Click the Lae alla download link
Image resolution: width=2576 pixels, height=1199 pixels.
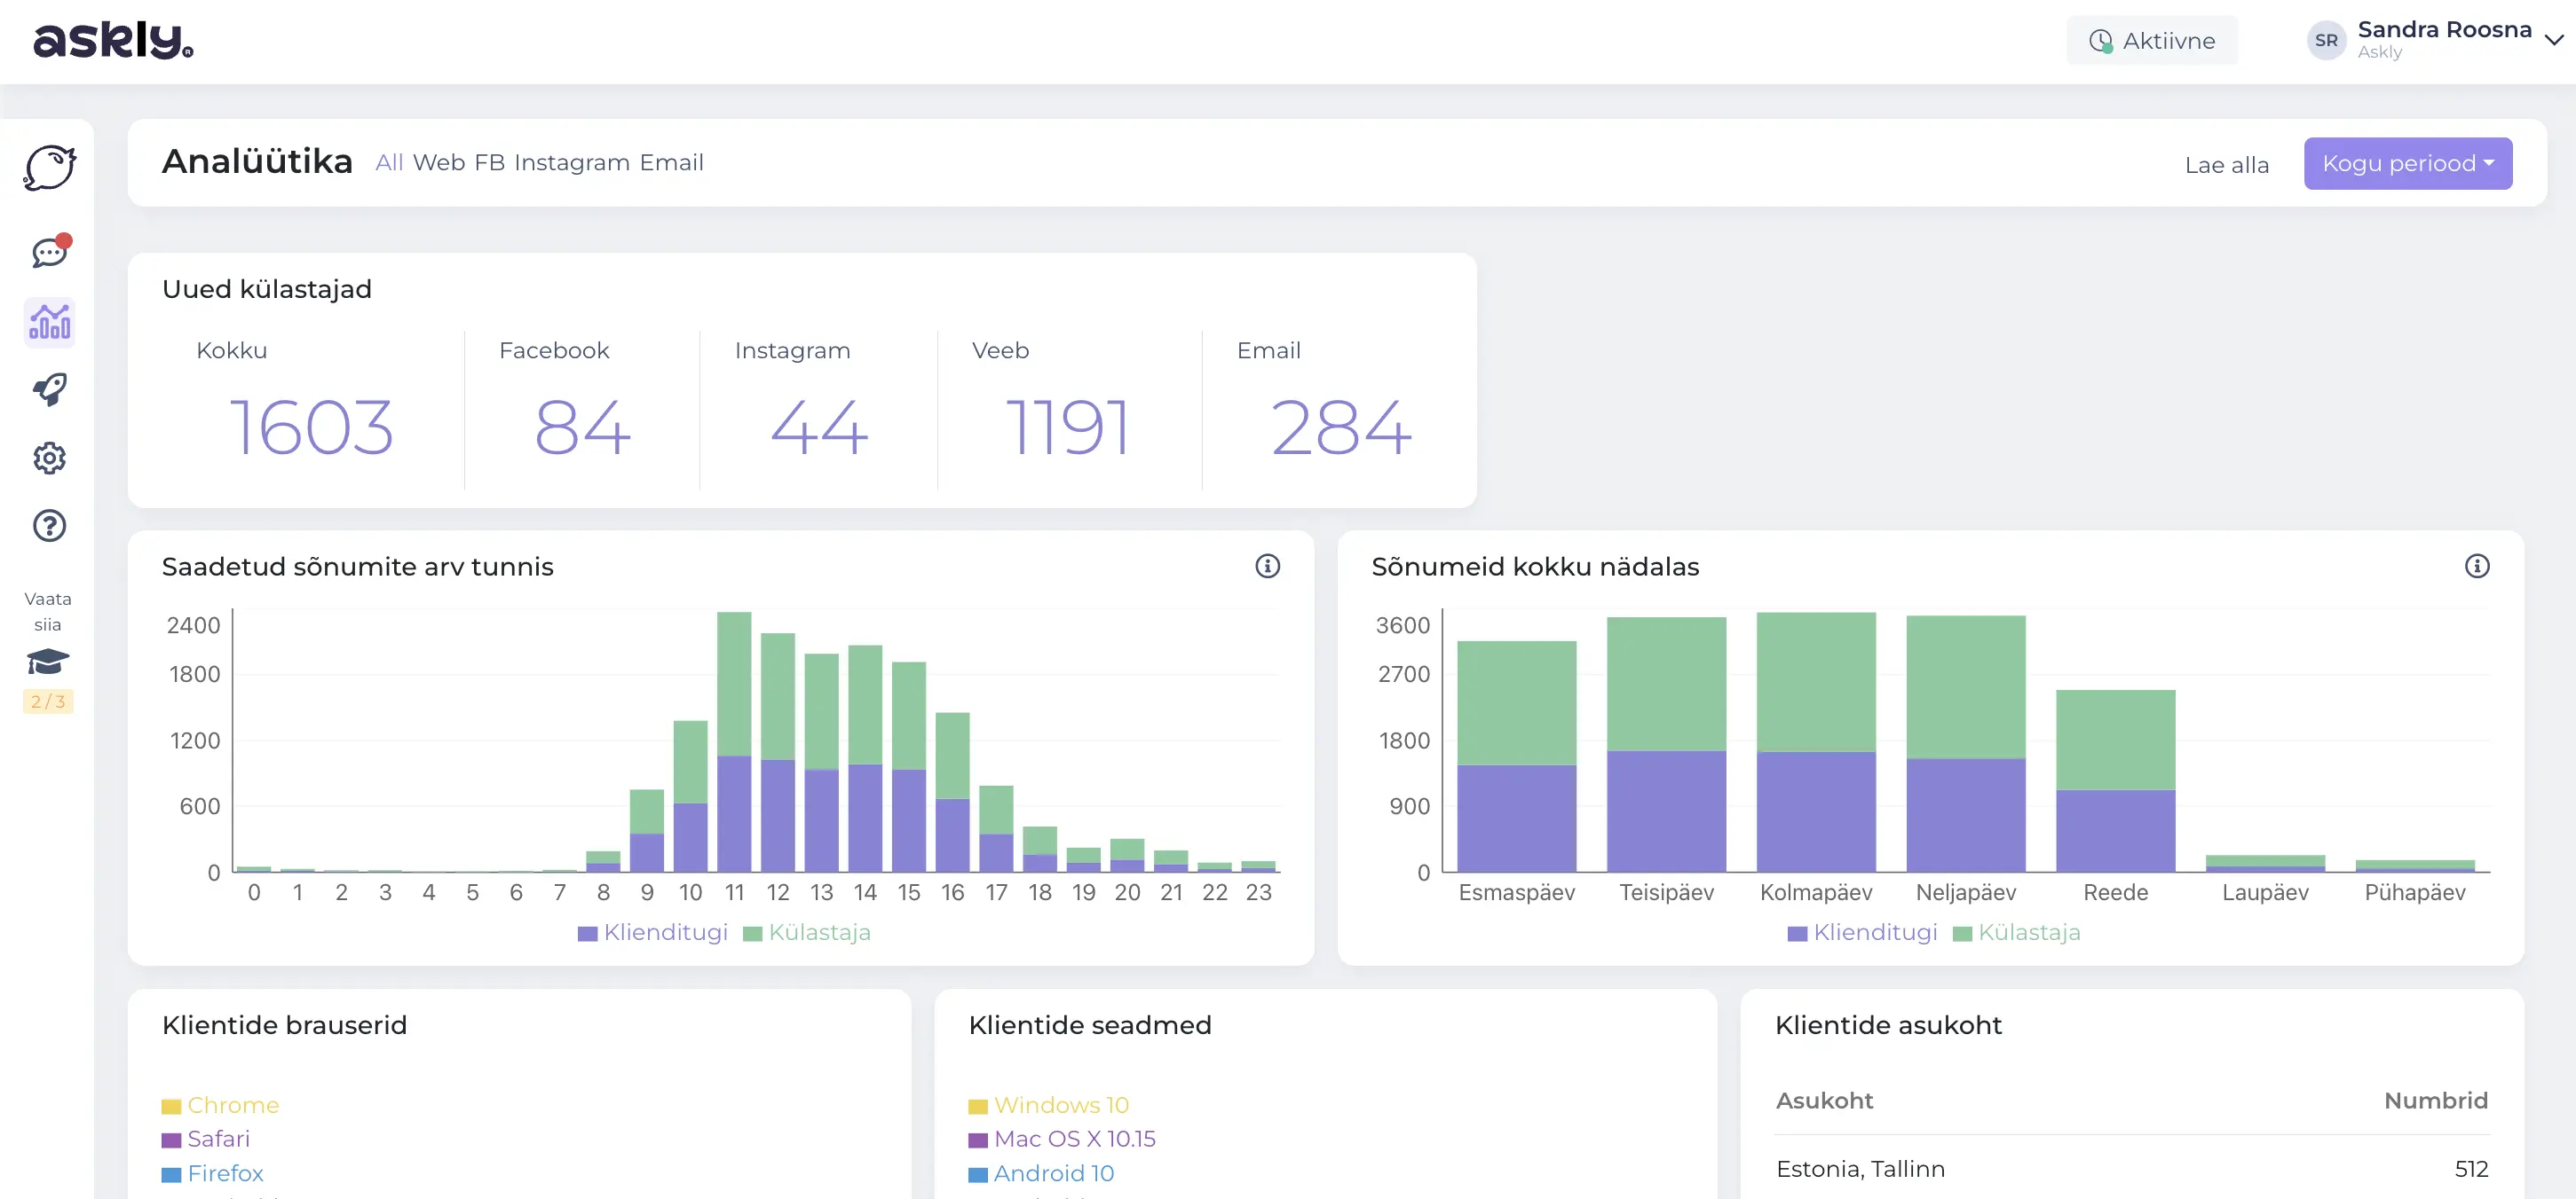2226,165
